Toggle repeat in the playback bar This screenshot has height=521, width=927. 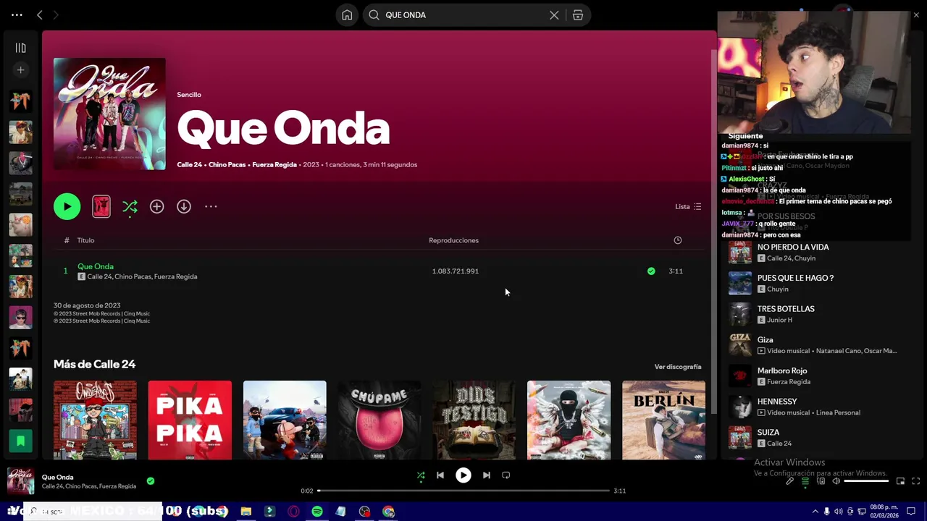[506, 475]
